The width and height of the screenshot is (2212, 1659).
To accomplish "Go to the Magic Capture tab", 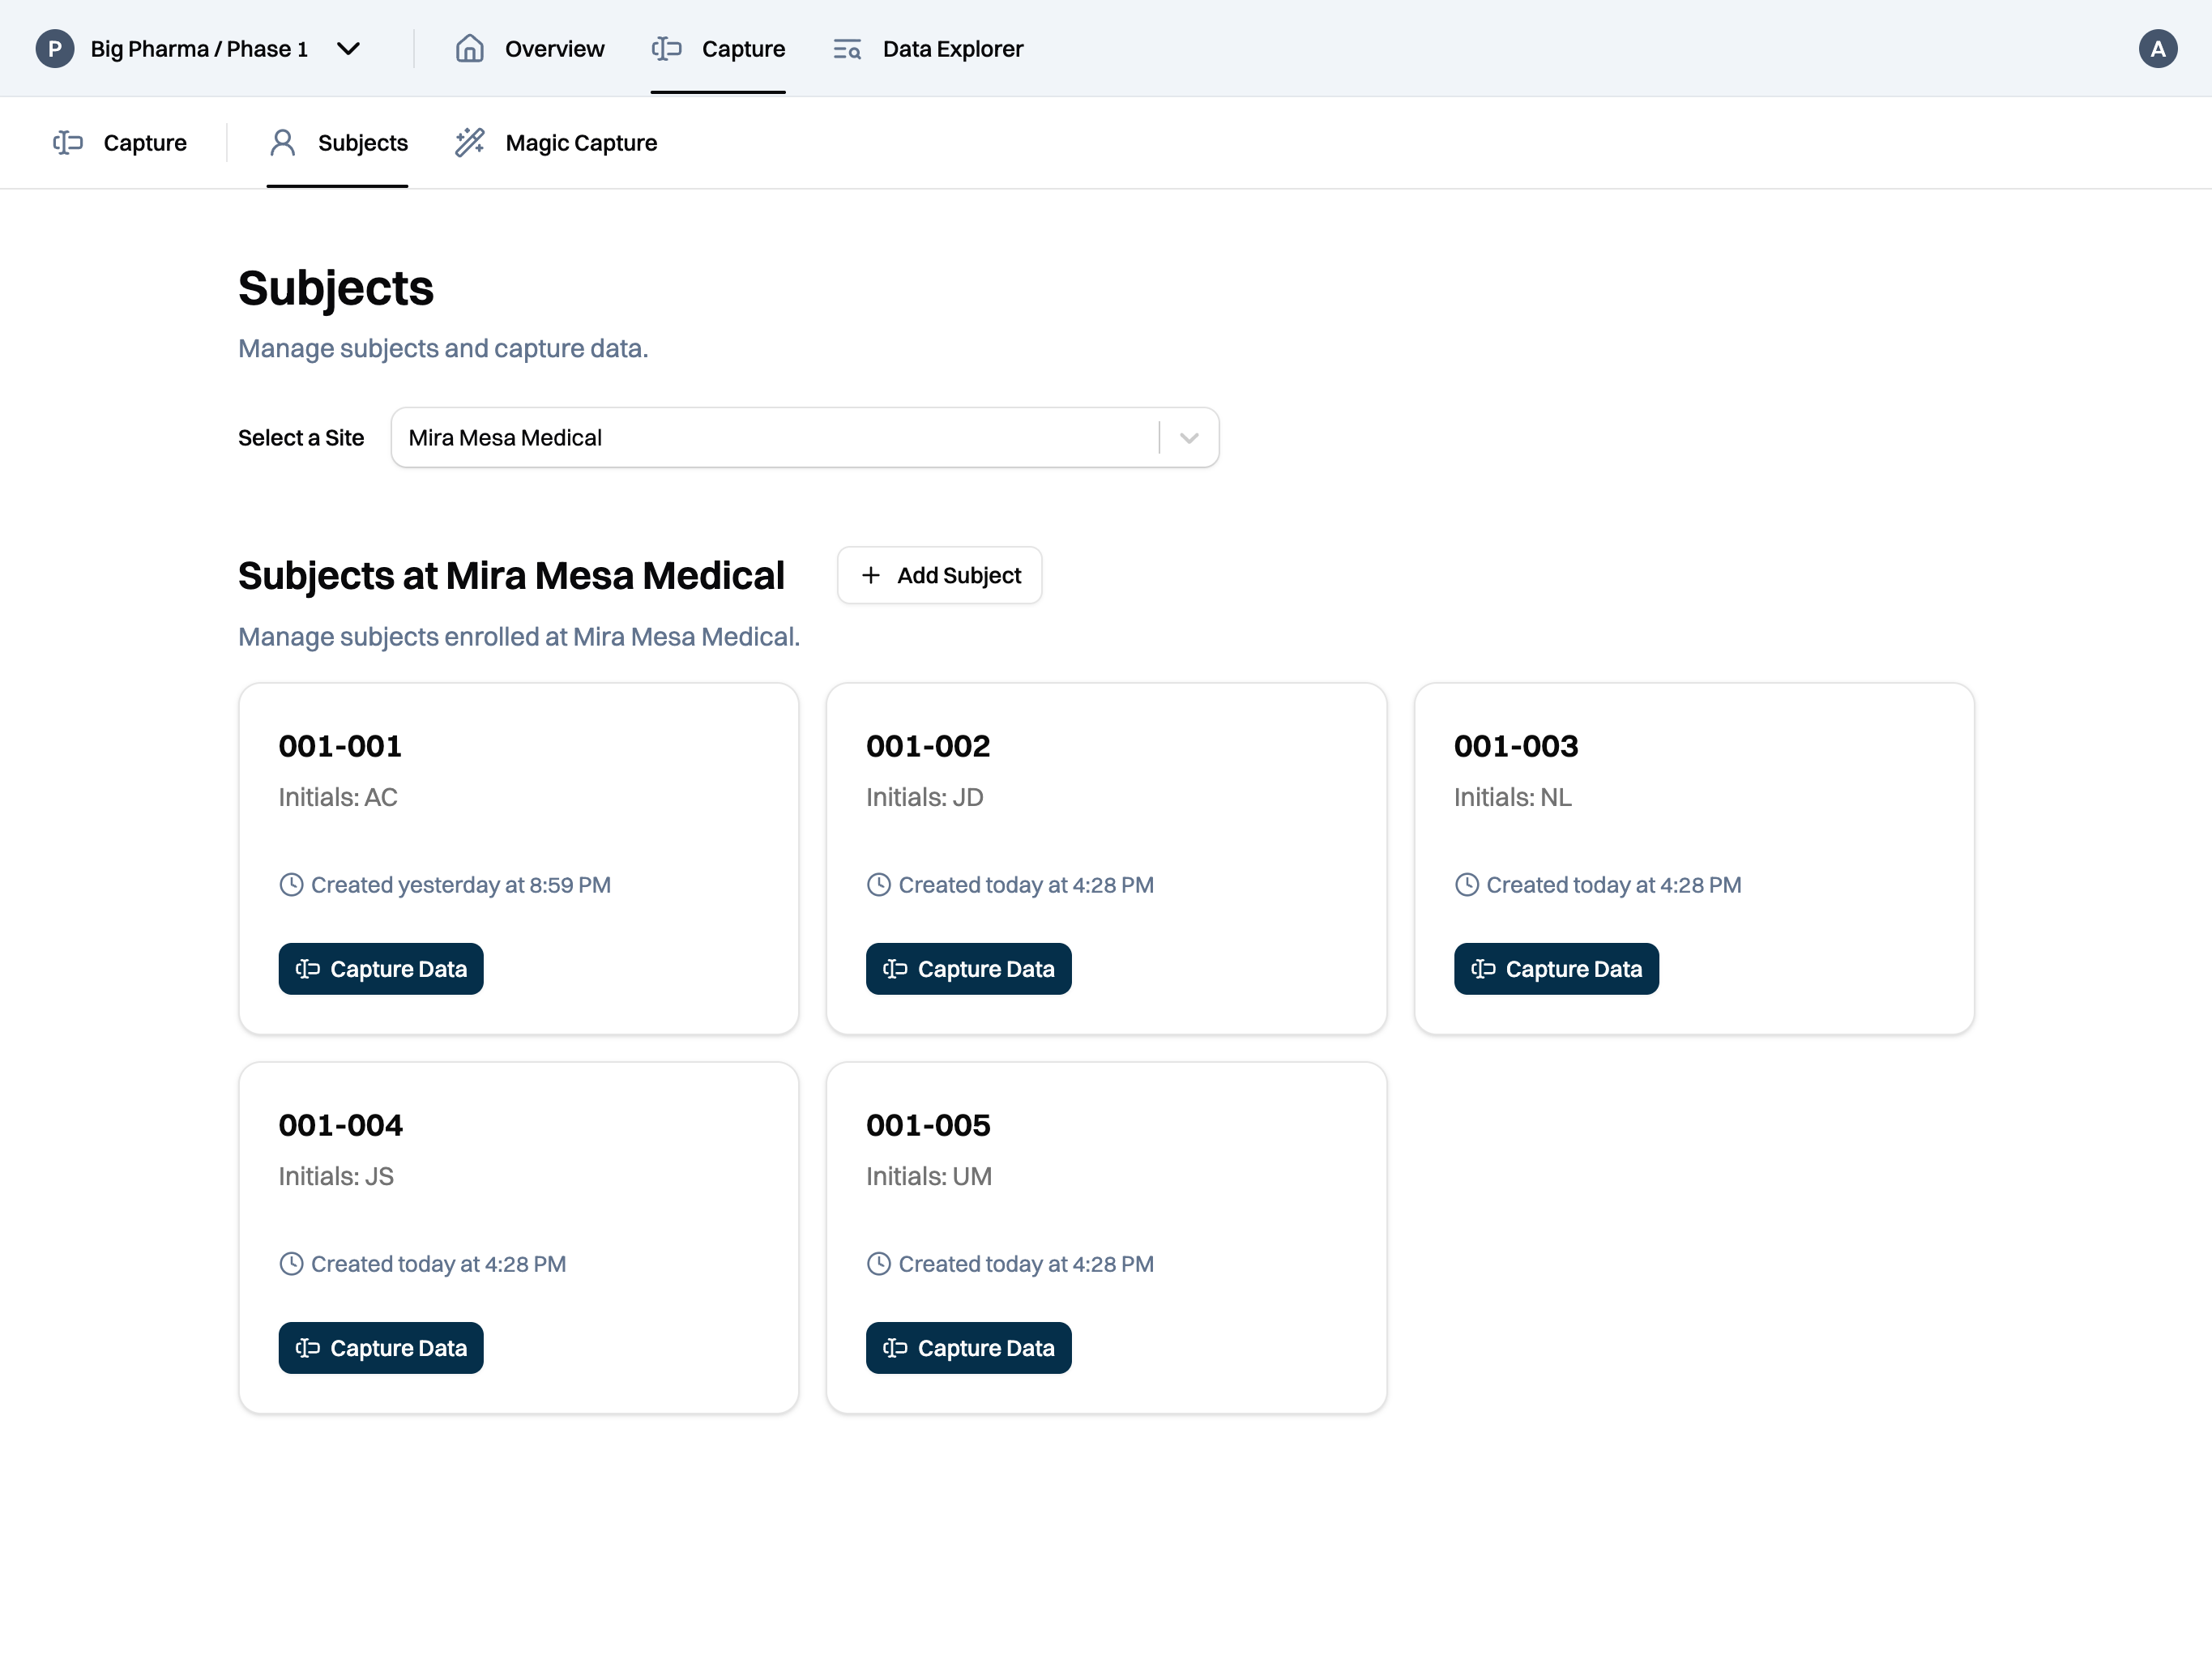I will click(x=581, y=142).
